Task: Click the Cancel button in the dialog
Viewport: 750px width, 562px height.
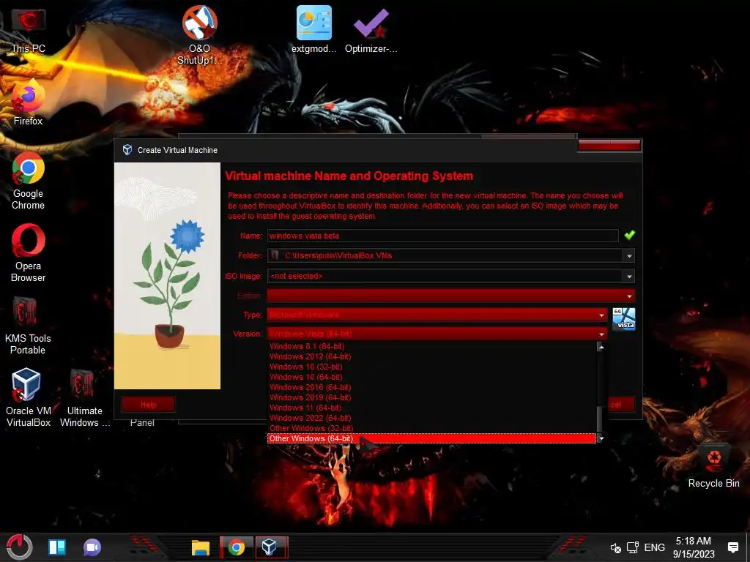Action: click(621, 405)
